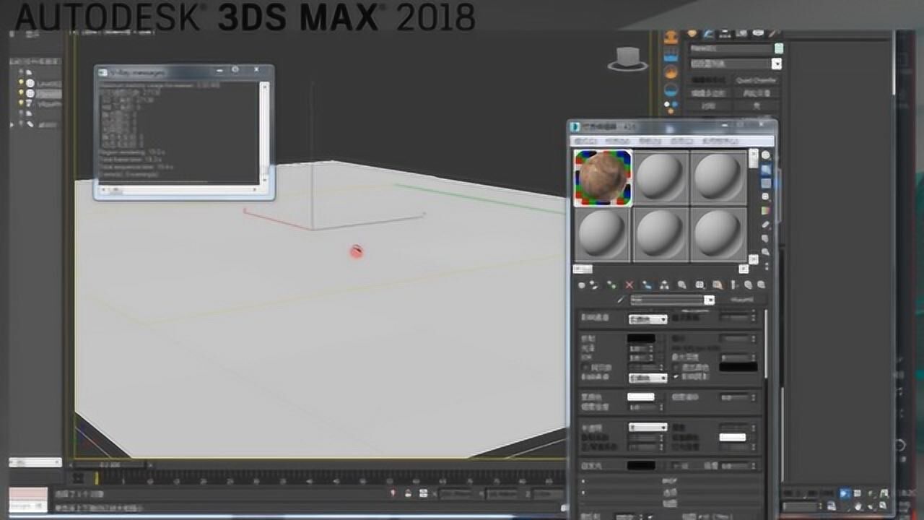The height and width of the screenshot is (520, 924).
Task: Select textured first material sample slot
Action: pos(603,178)
